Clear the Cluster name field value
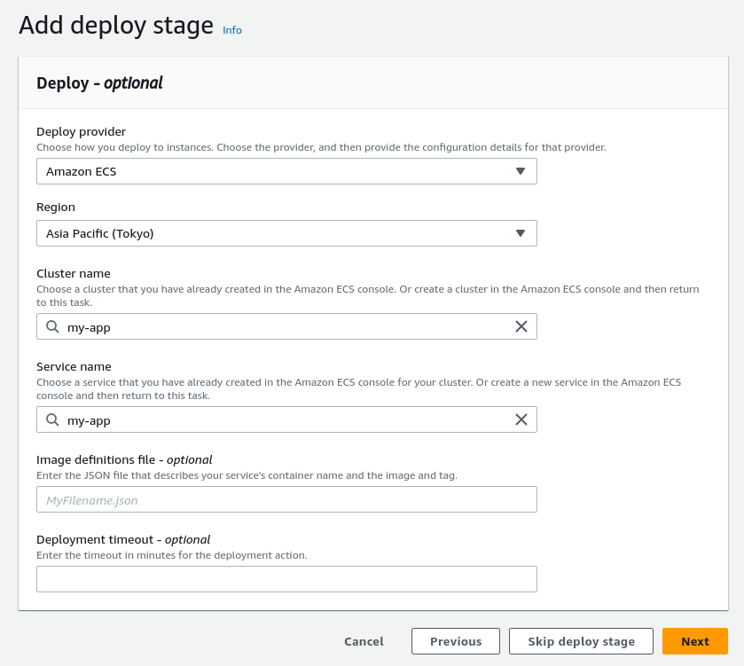The image size is (744, 666). [x=521, y=326]
